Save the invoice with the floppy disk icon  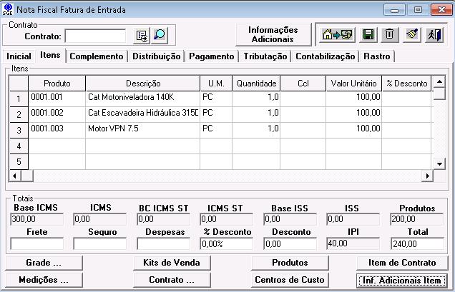coord(368,34)
